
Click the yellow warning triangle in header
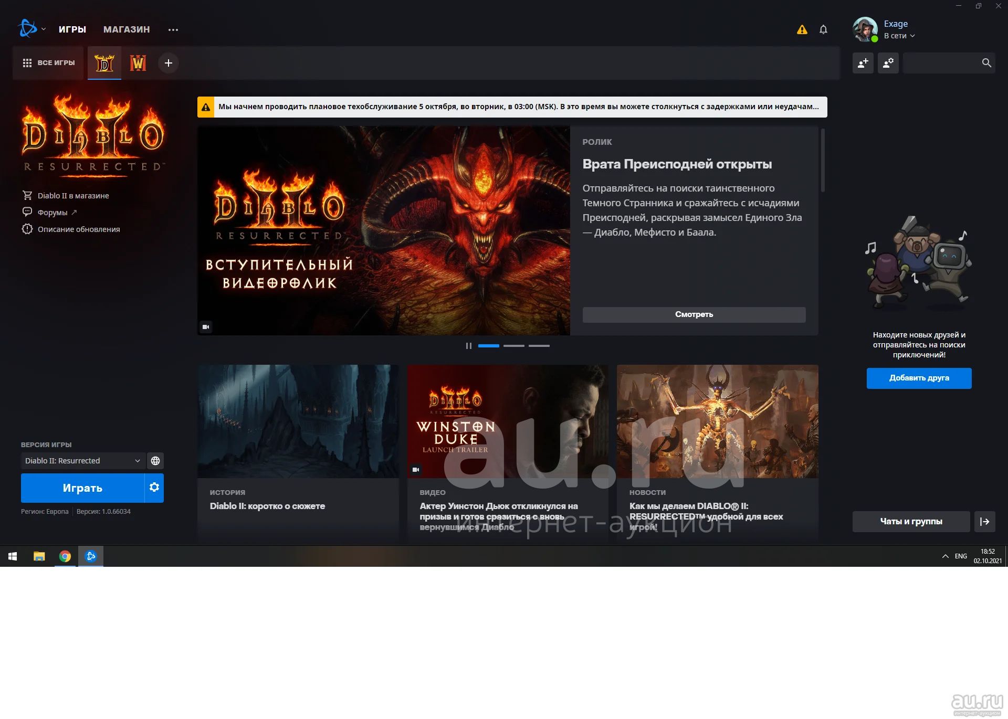click(802, 29)
